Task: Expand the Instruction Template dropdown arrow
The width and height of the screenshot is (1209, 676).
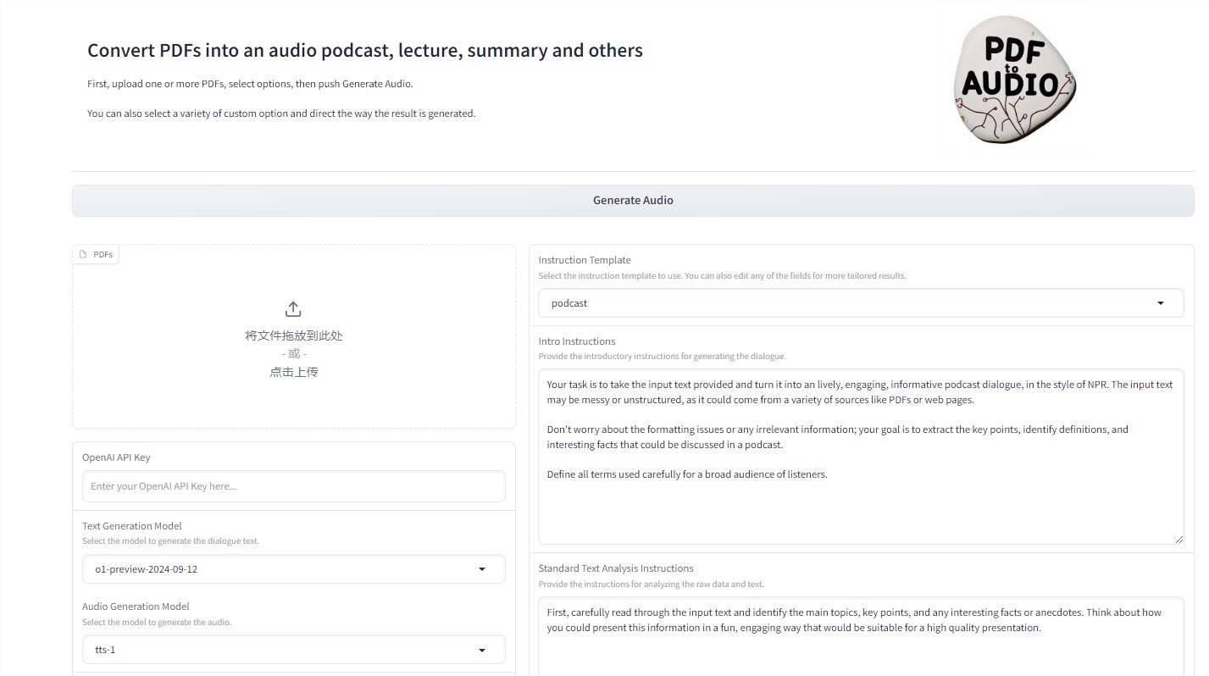Action: click(1160, 303)
